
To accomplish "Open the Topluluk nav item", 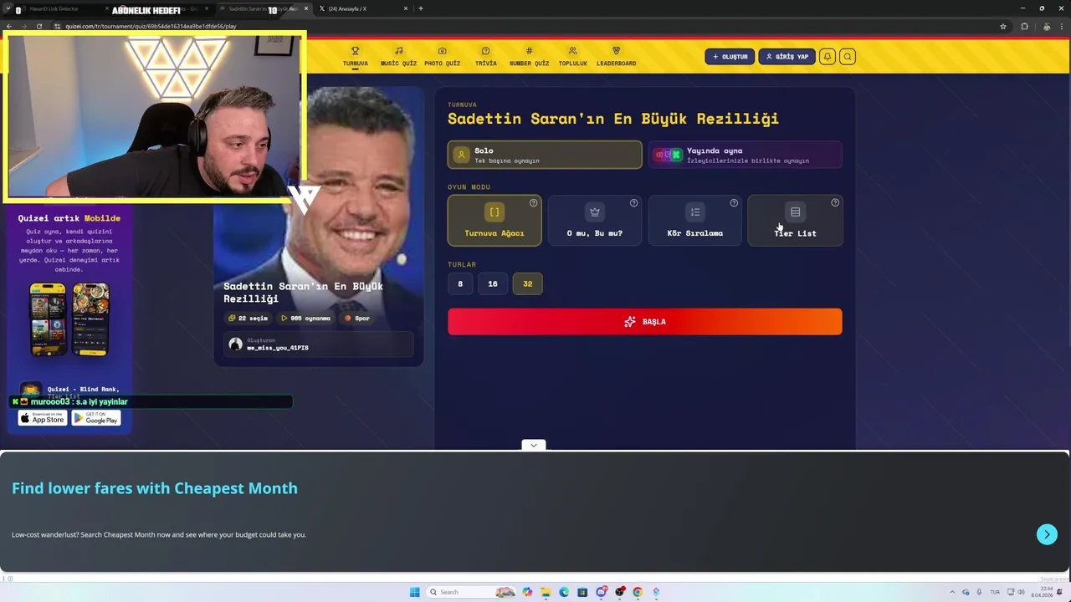I will (x=572, y=56).
